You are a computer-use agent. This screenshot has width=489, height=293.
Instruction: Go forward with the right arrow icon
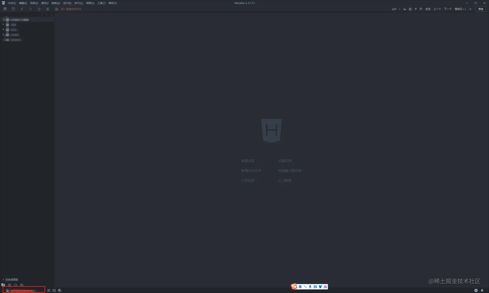[x=30, y=9]
